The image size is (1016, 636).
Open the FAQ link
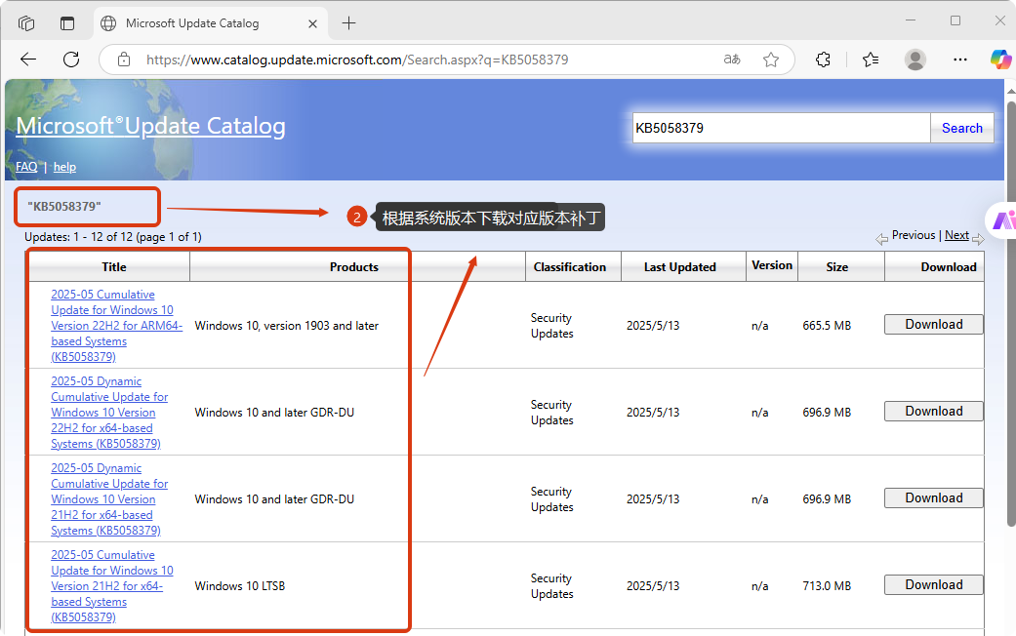(x=26, y=167)
